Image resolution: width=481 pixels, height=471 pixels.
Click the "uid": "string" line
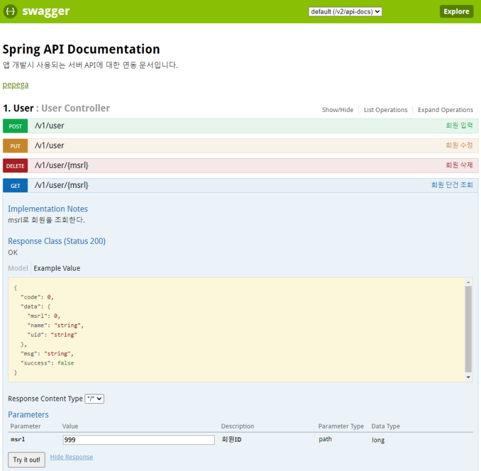pos(52,335)
